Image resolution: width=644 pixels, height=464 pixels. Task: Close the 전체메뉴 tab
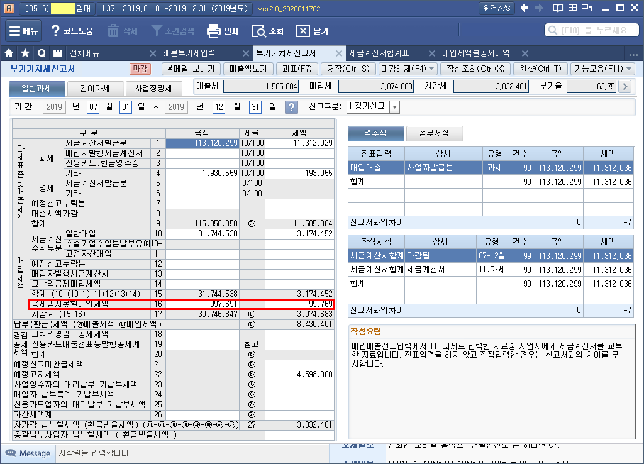coord(152,53)
